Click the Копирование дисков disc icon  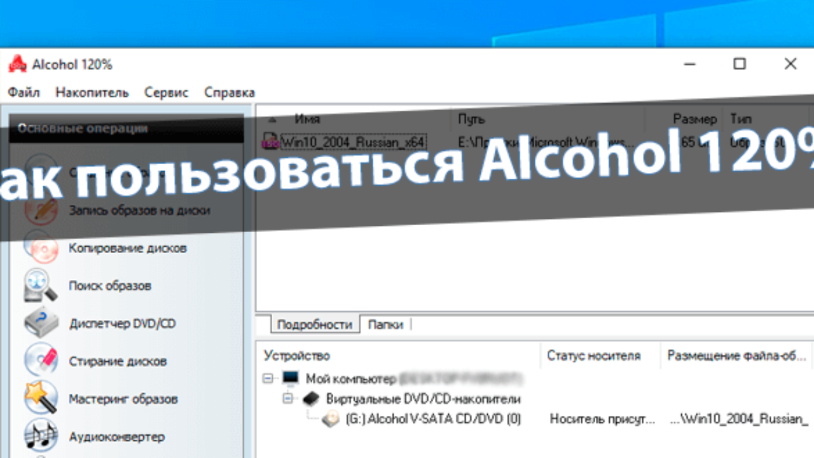pos(41,247)
